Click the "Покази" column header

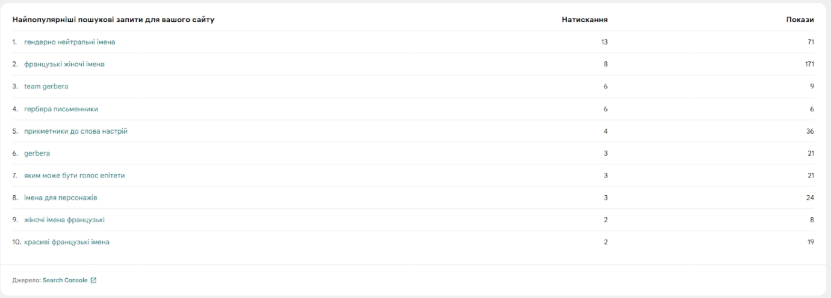800,20
